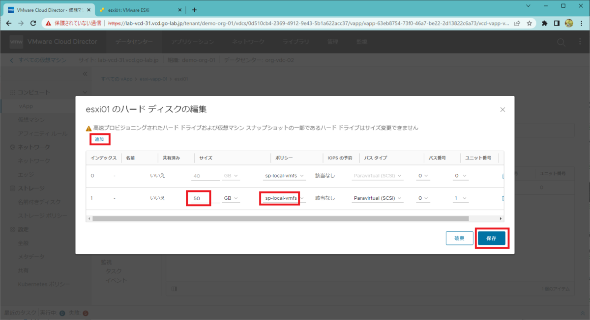The width and height of the screenshot is (590, 320).
Task: Click the left arrow of the table scrollbar
Action: click(x=89, y=218)
